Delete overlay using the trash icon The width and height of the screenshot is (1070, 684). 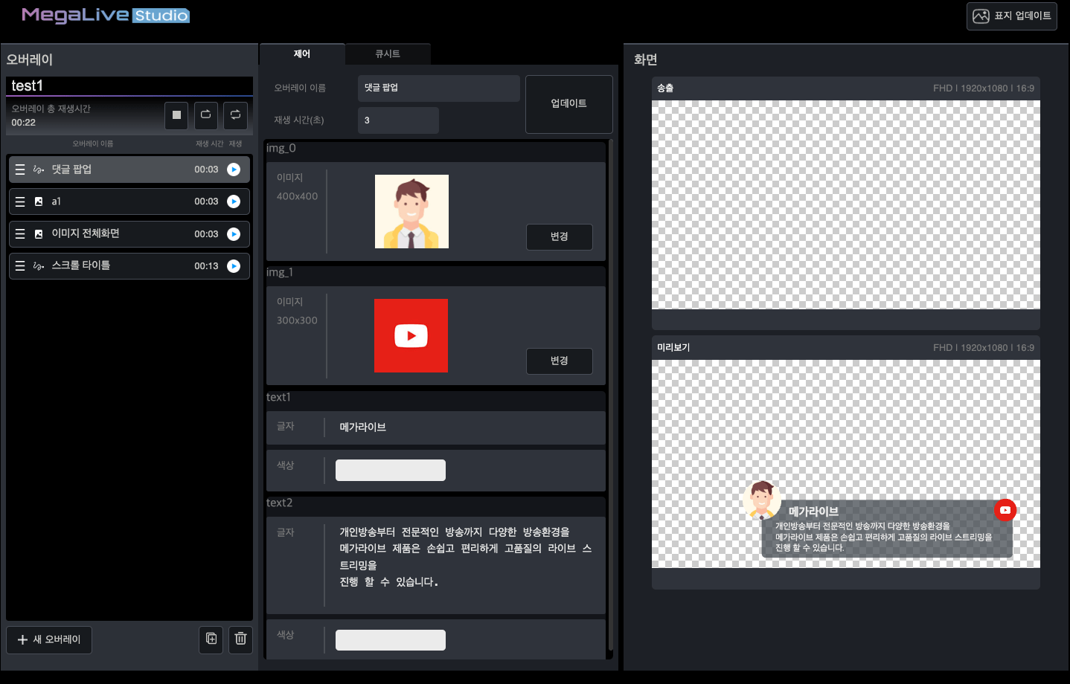(x=240, y=639)
